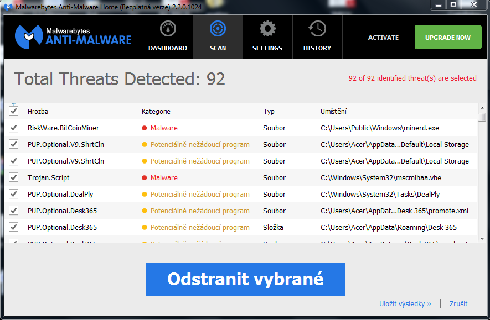The width and height of the screenshot is (490, 320).
Task: Sort by the Hrozba column header
Action: click(x=38, y=111)
